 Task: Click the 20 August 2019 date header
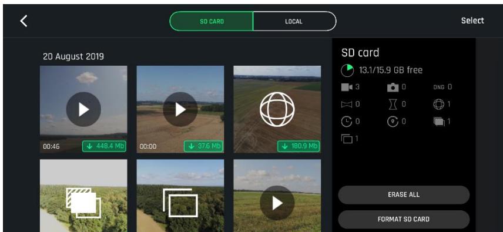pos(73,57)
